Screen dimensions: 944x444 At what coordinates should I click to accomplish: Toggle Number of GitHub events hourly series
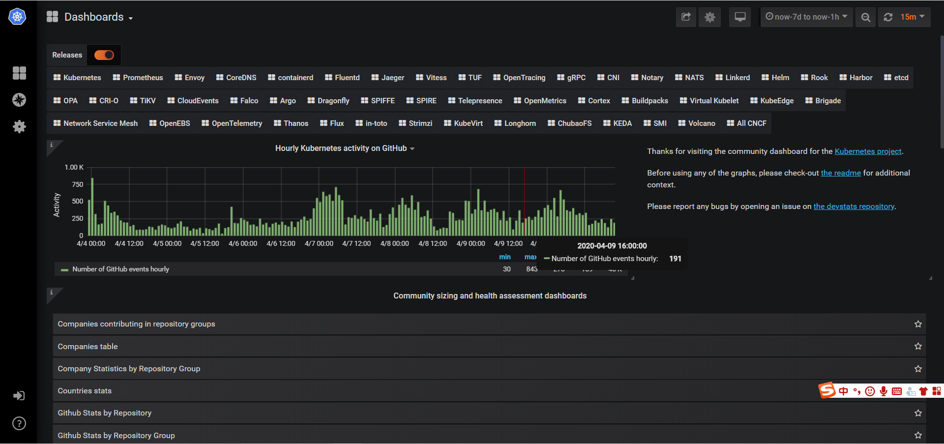120,269
